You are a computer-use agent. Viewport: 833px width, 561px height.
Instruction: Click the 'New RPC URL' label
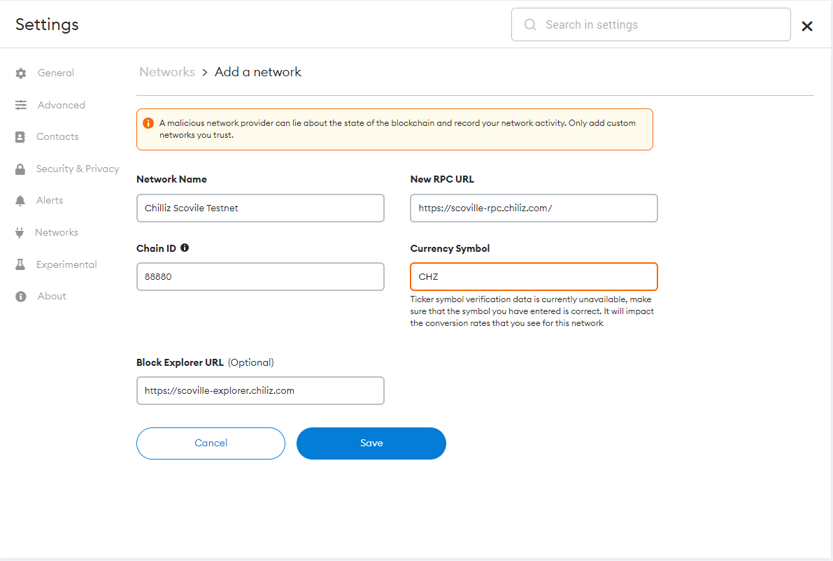coord(442,179)
